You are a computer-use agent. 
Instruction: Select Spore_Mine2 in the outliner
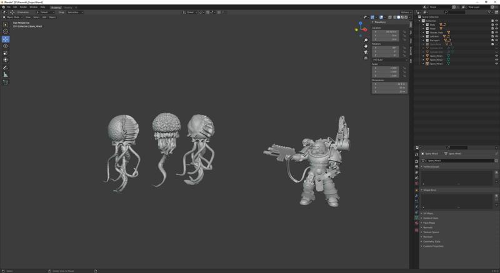(x=436, y=60)
